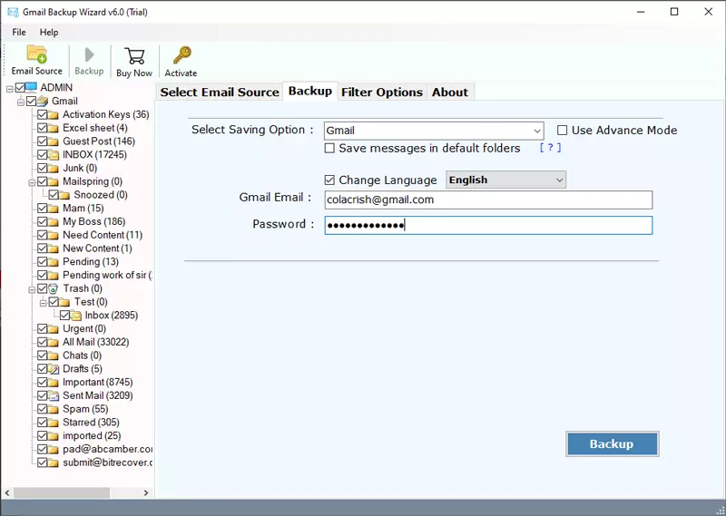Uncheck the Junk (0) folder checkbox

pos(42,168)
